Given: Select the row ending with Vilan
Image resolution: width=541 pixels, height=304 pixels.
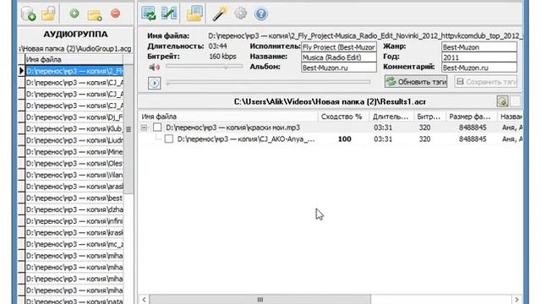Looking at the screenshot, I should tap(74, 175).
